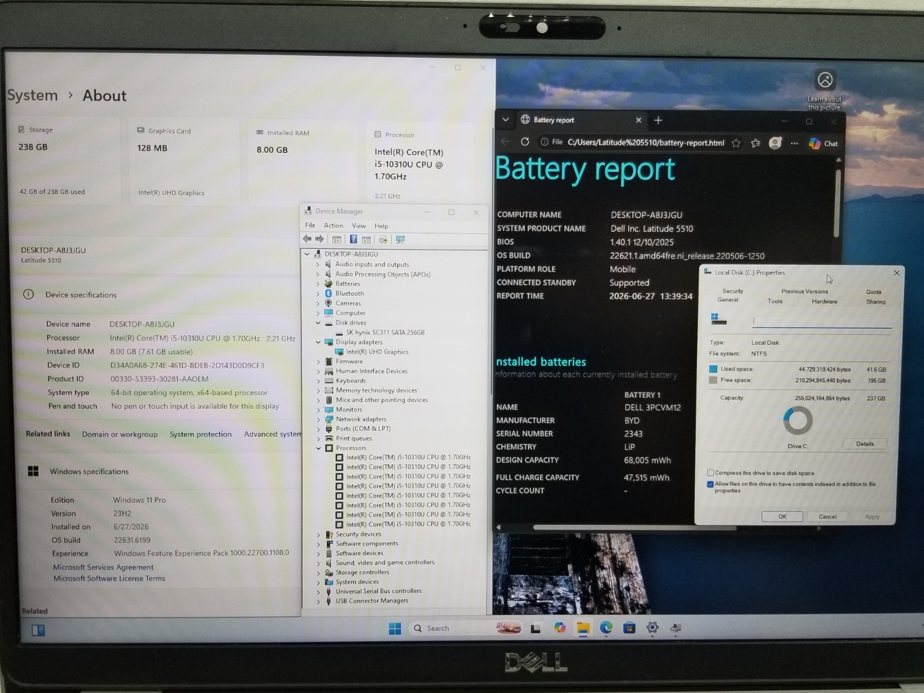Screen dimensions: 924x693
Task: Tick Compress this drive to save disk space
Action: [x=710, y=472]
